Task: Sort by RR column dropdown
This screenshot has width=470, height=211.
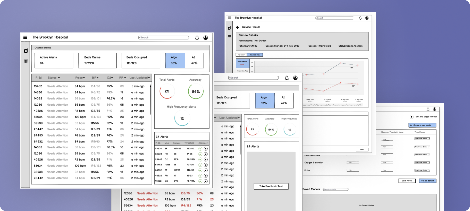Action: [123, 78]
